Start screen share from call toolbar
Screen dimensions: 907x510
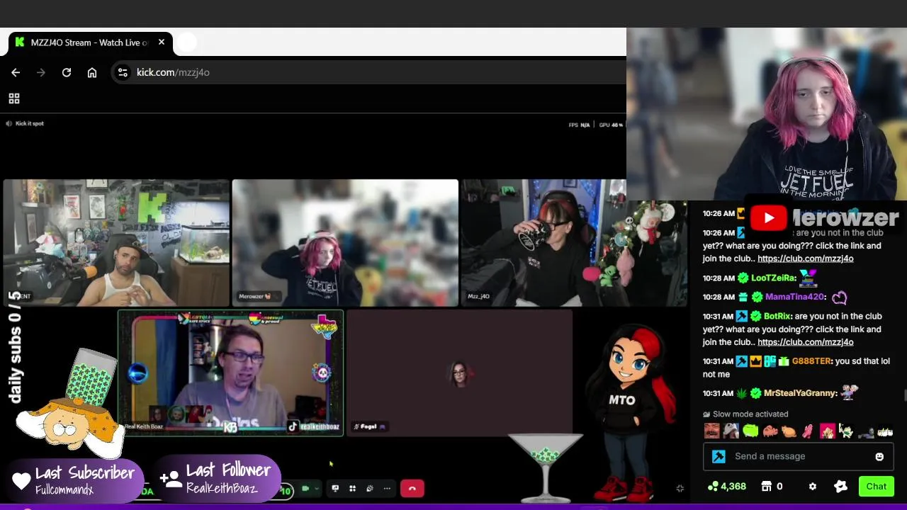tap(335, 489)
